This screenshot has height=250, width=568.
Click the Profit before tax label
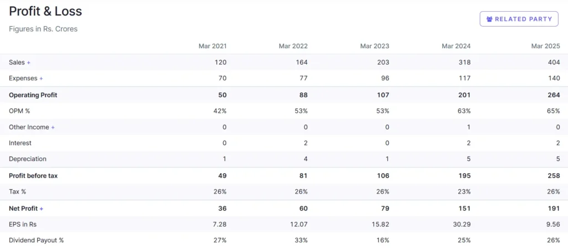point(33,176)
